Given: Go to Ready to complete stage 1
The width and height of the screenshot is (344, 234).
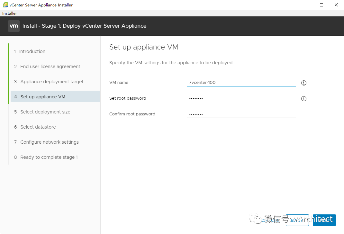Looking at the screenshot, I should tap(49, 157).
